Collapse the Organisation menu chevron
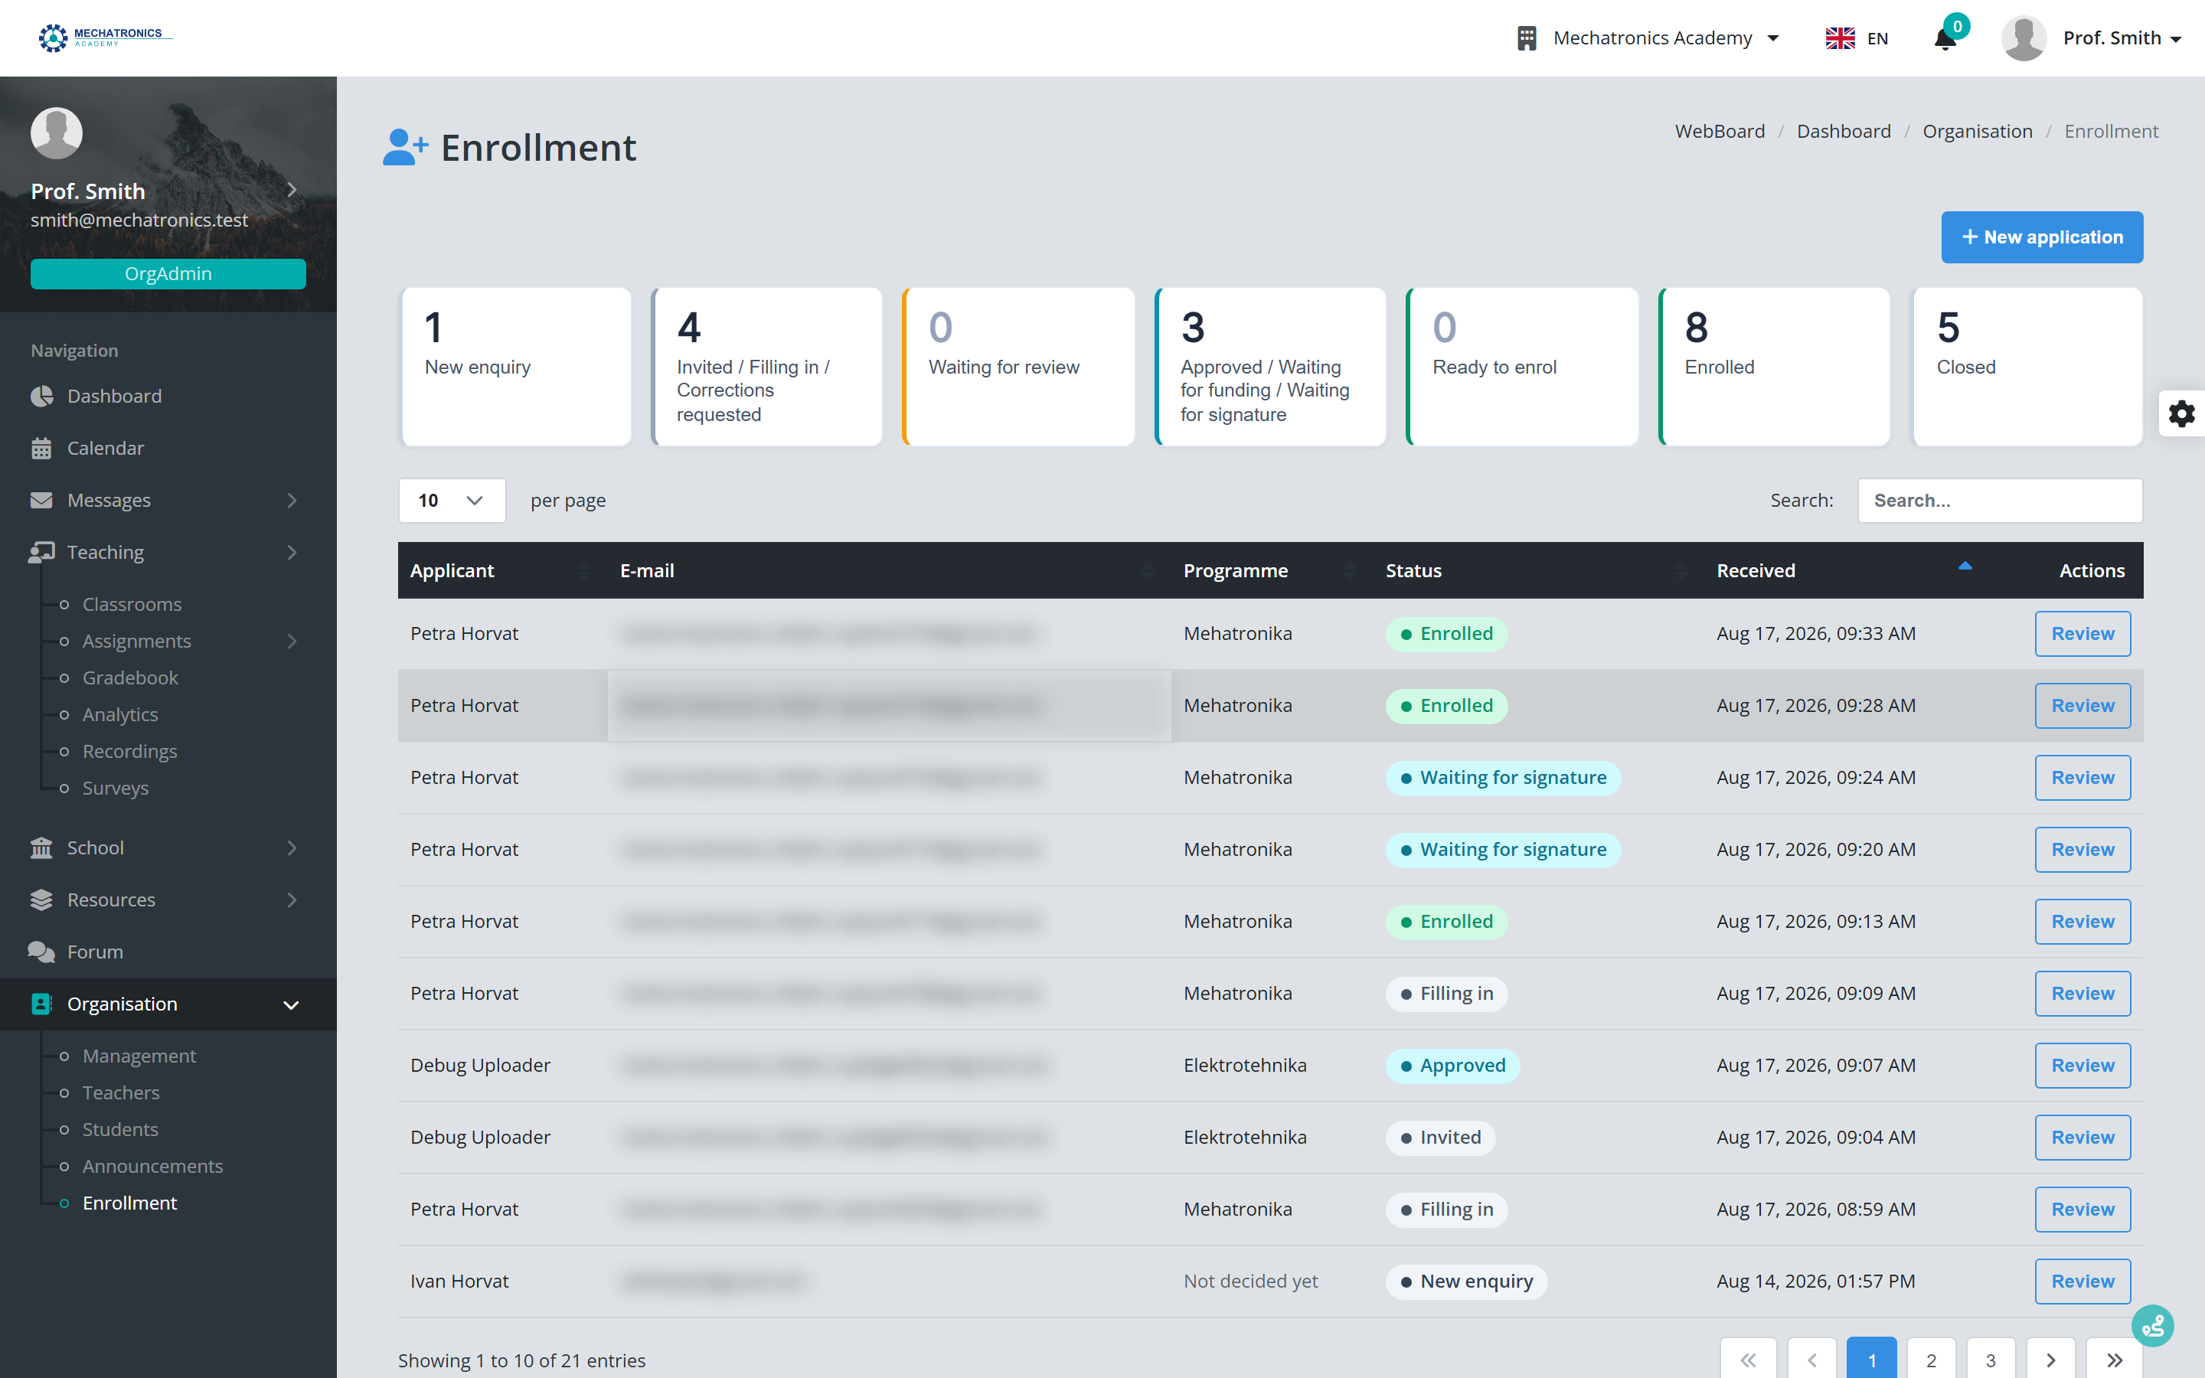 [x=292, y=1004]
